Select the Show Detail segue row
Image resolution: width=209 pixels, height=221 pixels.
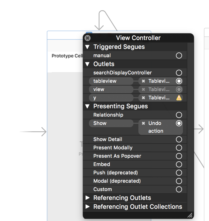point(135,139)
